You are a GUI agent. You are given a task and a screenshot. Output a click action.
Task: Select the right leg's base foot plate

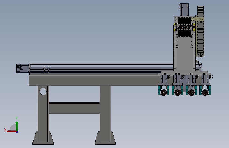105,144
